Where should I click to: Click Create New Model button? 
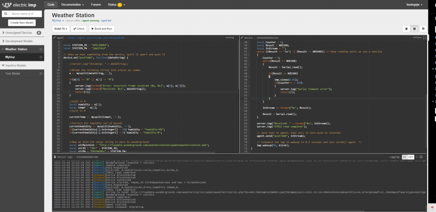pos(22,22)
